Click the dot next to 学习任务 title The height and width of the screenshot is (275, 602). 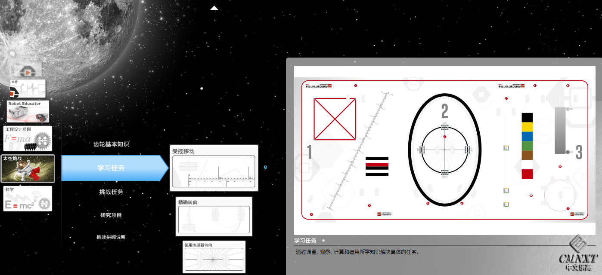pos(323,241)
